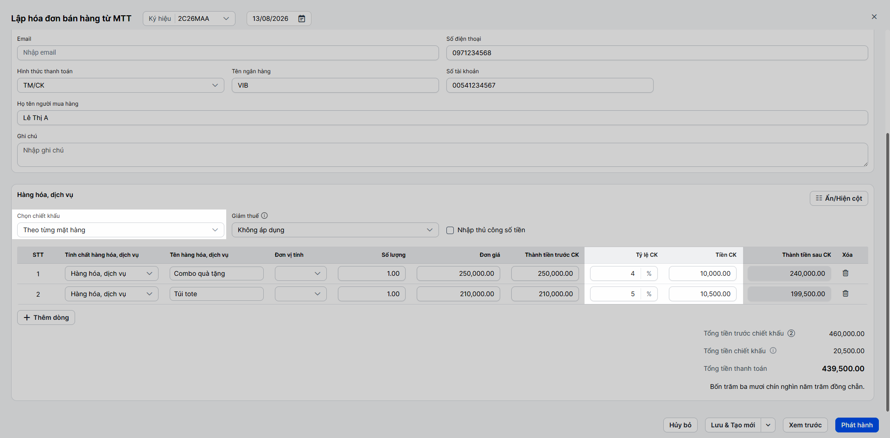Expand the Lưu & Tạo mới arrow options

768,425
